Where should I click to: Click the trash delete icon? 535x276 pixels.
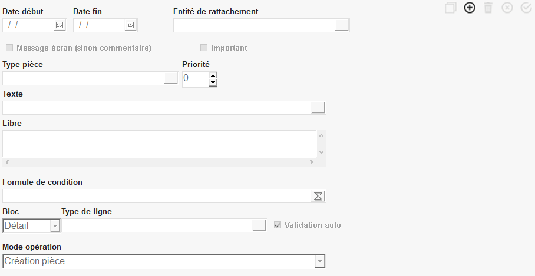[x=488, y=8]
